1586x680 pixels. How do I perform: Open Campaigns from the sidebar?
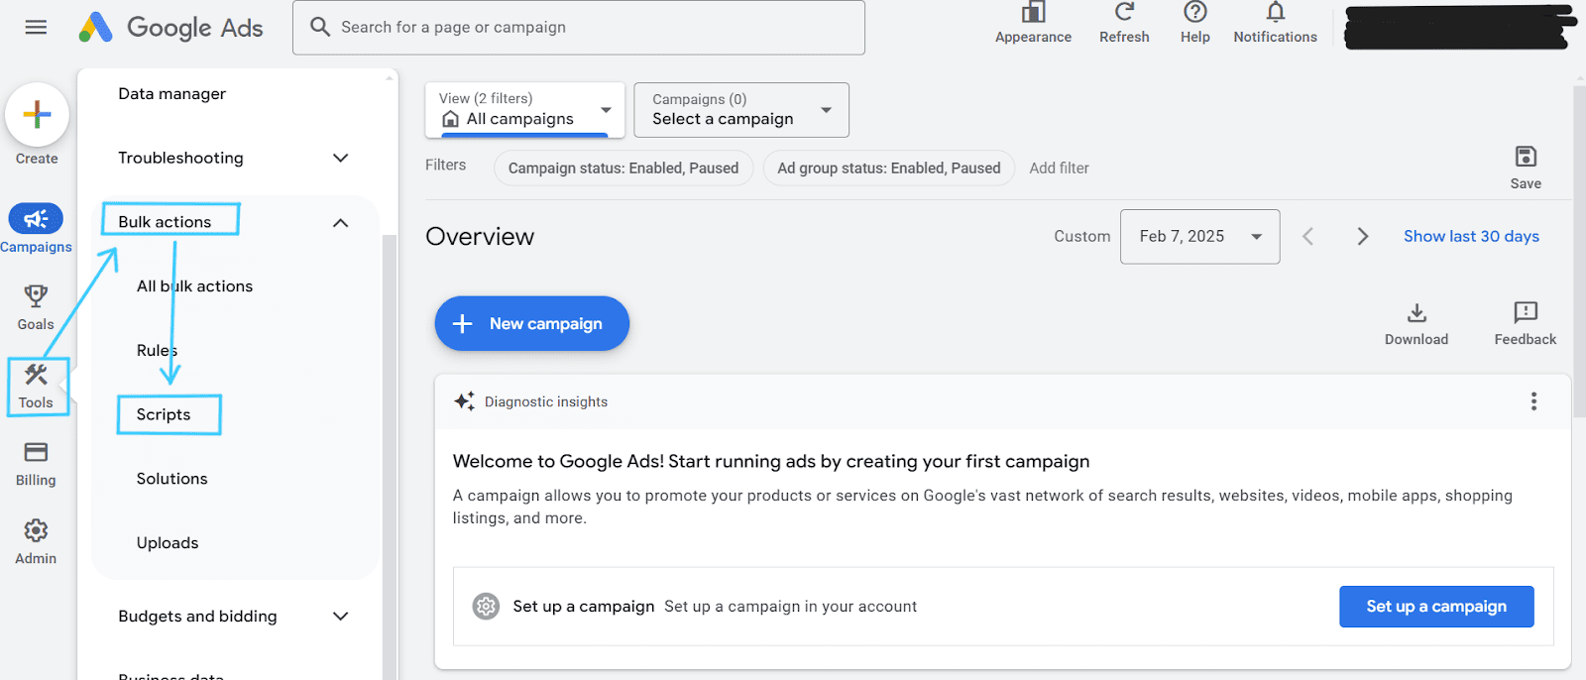click(36, 219)
